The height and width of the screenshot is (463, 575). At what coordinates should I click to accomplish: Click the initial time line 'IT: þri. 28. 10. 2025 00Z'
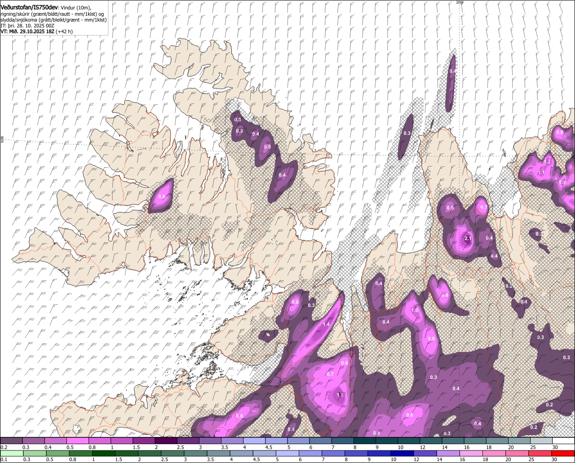coord(27,26)
